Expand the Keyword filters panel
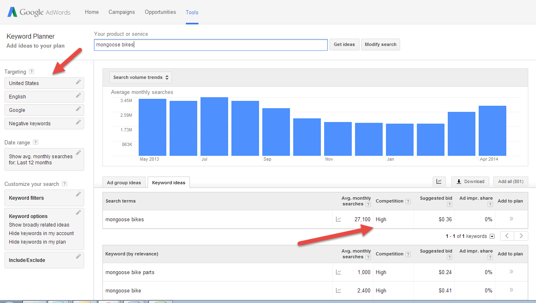The width and height of the screenshot is (536, 303). coord(44,198)
